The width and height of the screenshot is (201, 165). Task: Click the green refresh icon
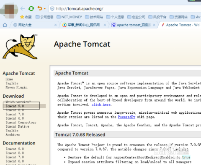[31, 8]
